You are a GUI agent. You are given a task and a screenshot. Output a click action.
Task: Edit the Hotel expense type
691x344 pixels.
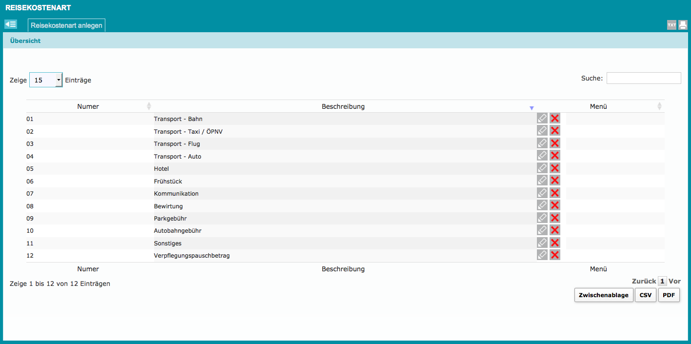coord(542,168)
